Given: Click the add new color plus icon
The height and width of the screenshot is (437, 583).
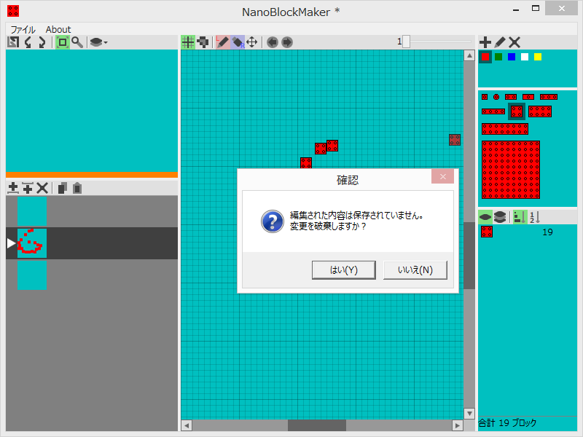Looking at the screenshot, I should (x=485, y=42).
